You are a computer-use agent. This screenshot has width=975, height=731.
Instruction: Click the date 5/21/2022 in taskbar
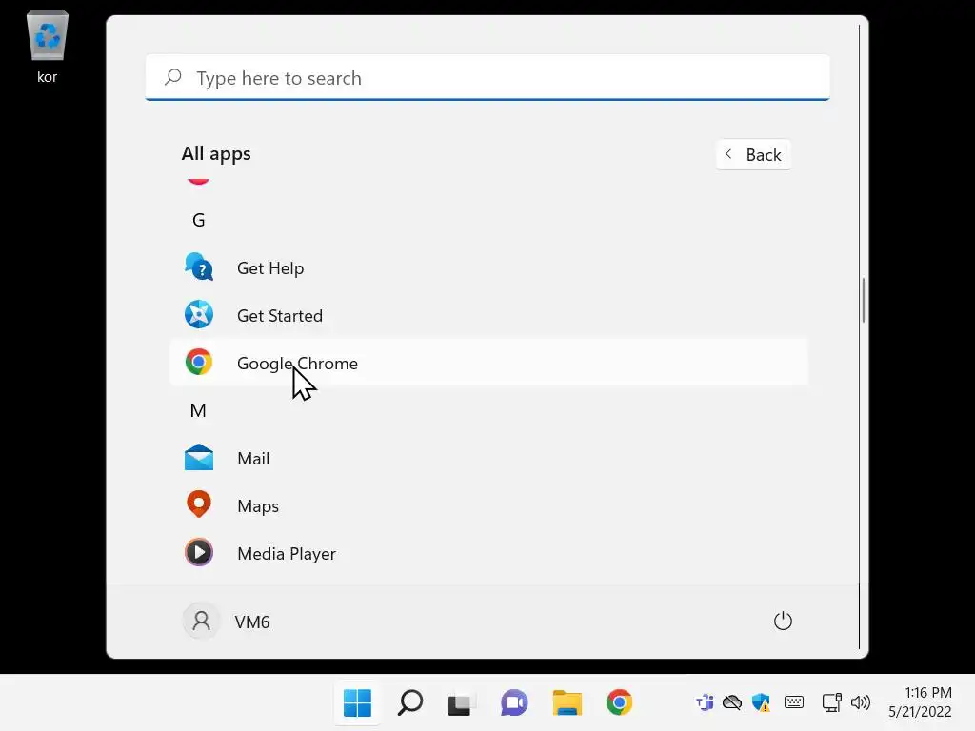[x=920, y=712]
